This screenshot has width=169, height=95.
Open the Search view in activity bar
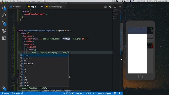pyautogui.click(x=4, y=15)
